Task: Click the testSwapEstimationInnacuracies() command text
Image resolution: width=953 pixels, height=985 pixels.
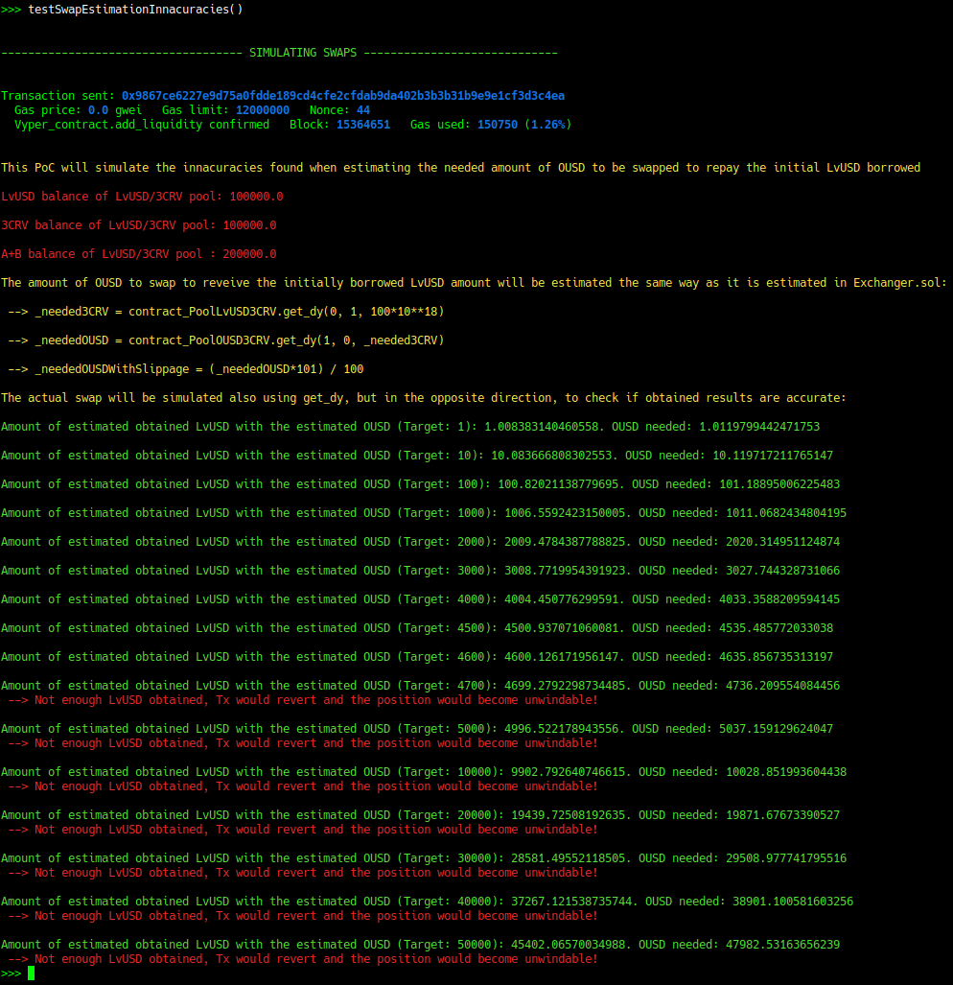Action: 135,10
